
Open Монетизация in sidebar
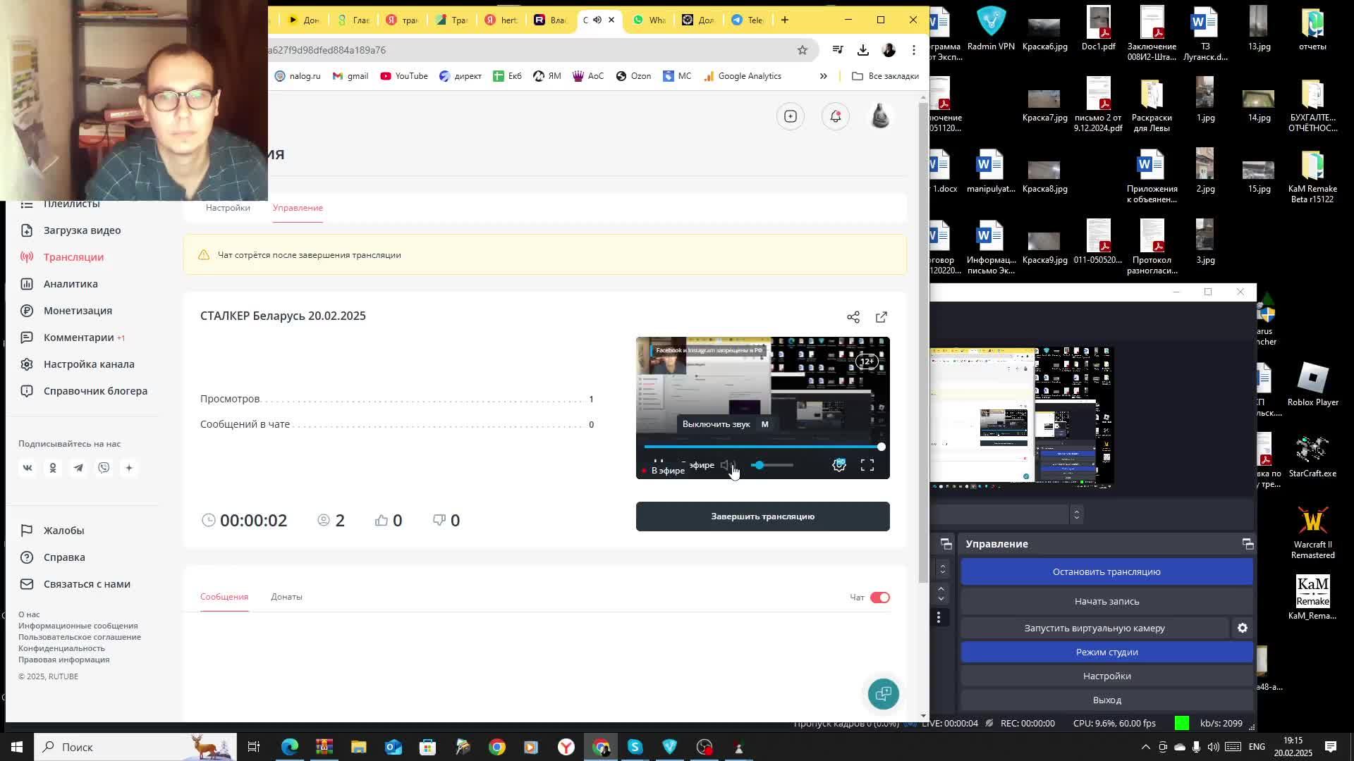click(x=78, y=311)
